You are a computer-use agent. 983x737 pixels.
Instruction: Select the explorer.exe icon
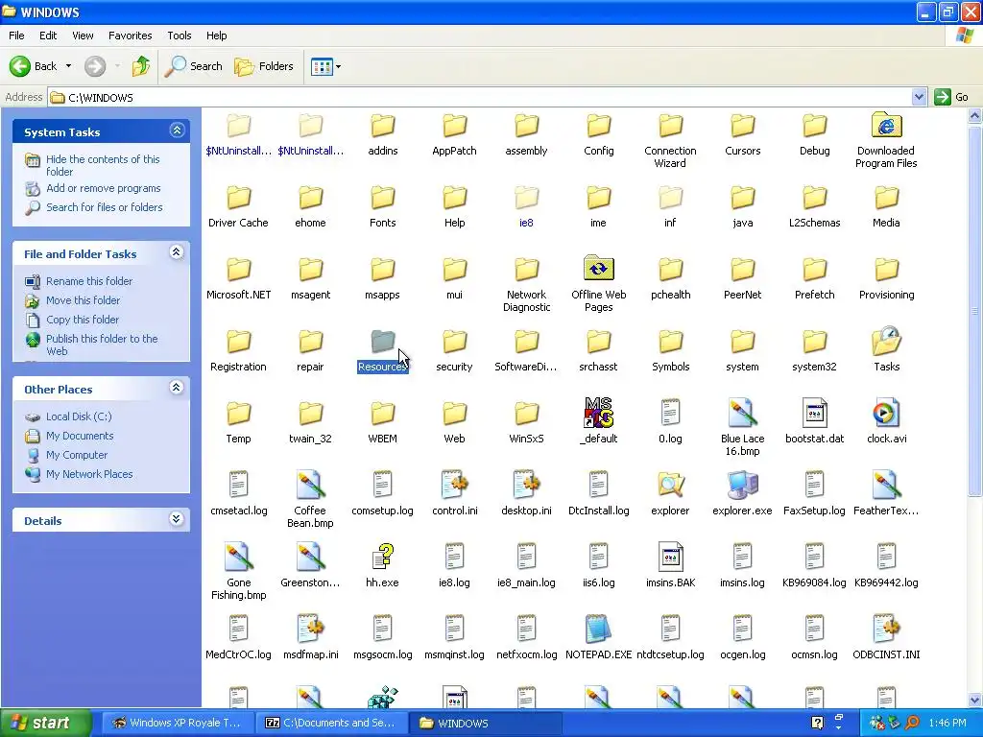742,485
